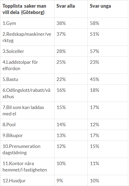Click the '8.Pool' row label
The image size is (129, 186).
point(9,125)
